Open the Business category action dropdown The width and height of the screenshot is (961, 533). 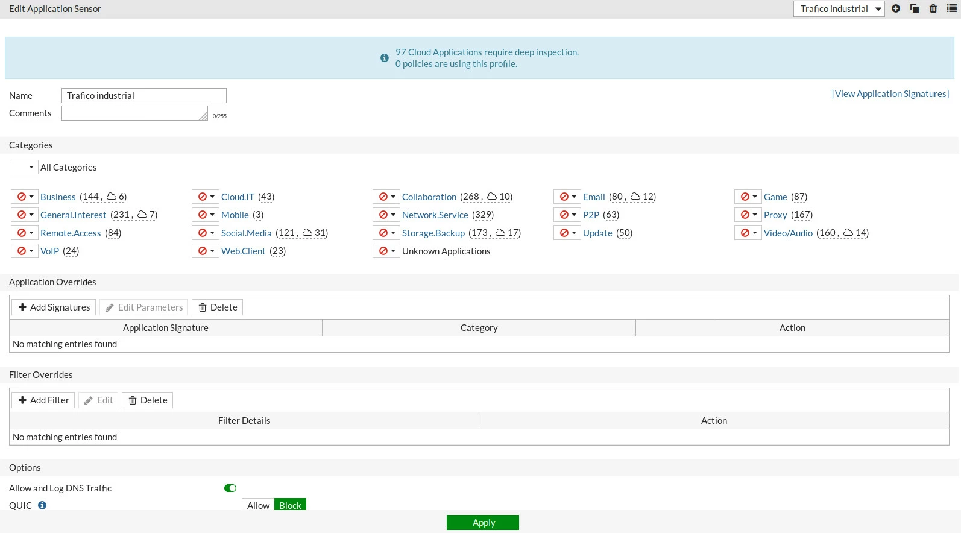click(25, 197)
